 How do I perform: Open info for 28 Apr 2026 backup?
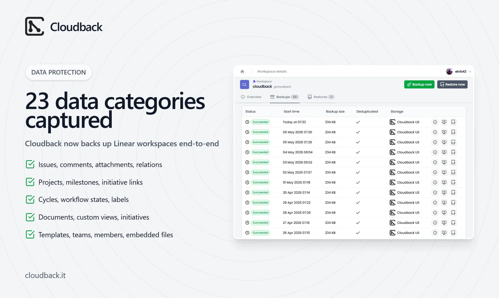coord(435,213)
